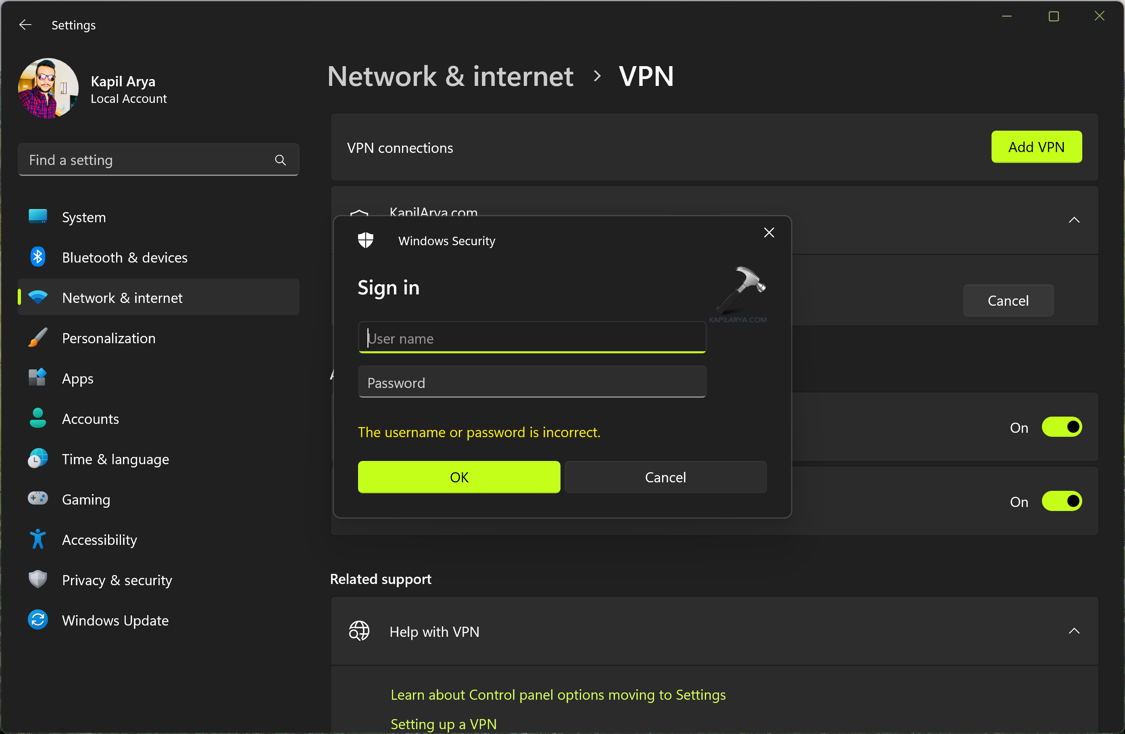Toggle off the lower On switch
The image size is (1125, 734).
[1062, 501]
